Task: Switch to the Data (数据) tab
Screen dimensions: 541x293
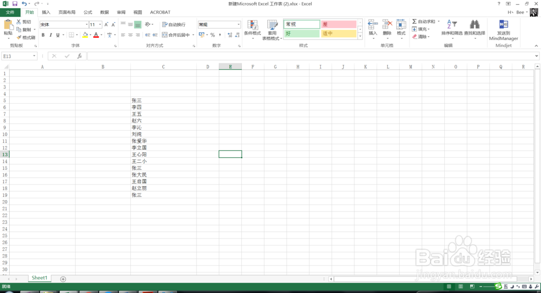Action: point(104,12)
